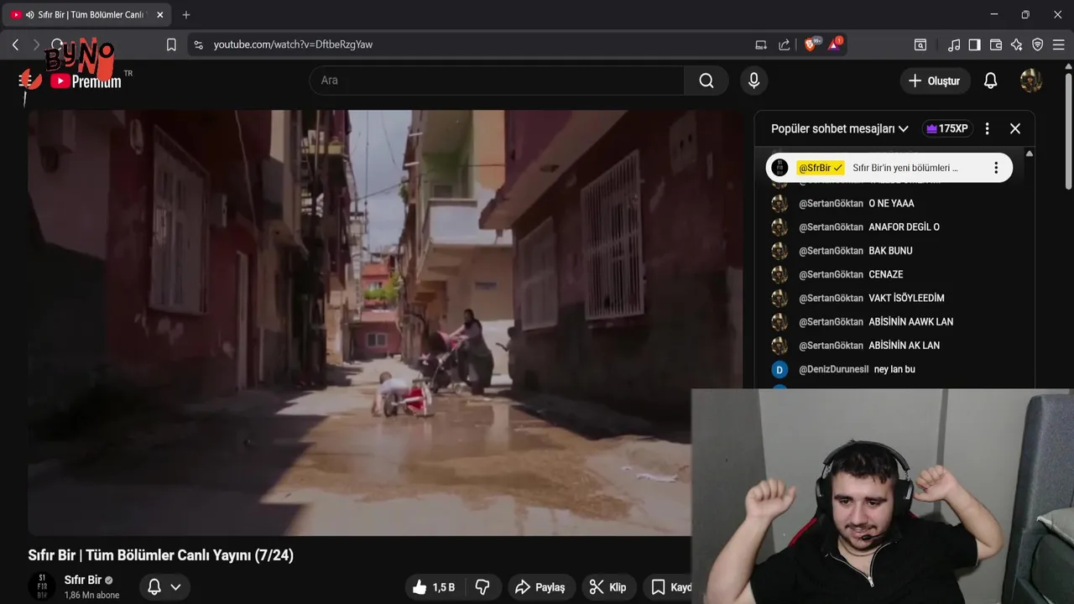Click the browser forward arrow

click(x=36, y=44)
